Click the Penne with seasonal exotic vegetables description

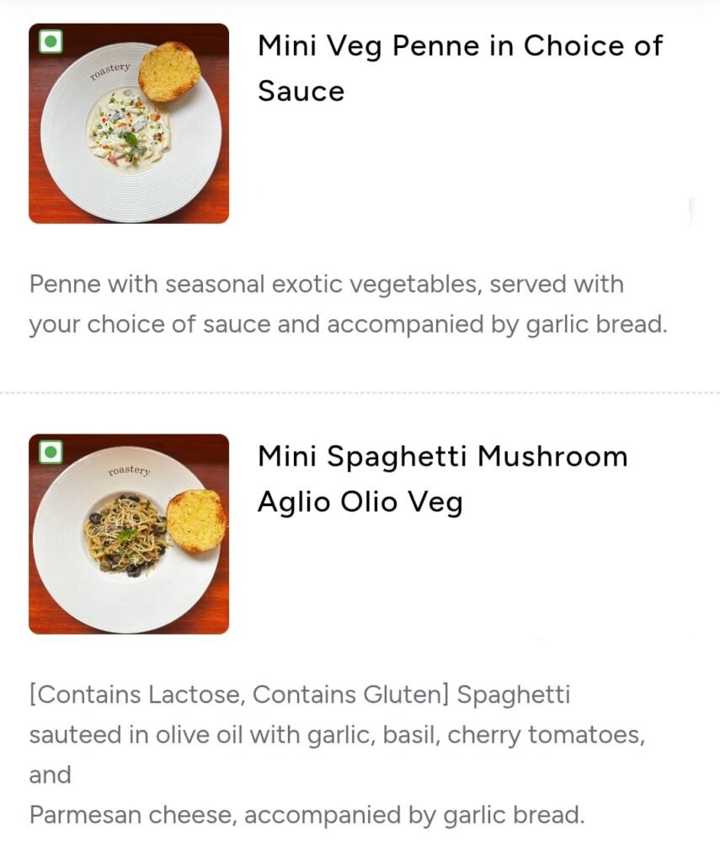pos(327,284)
